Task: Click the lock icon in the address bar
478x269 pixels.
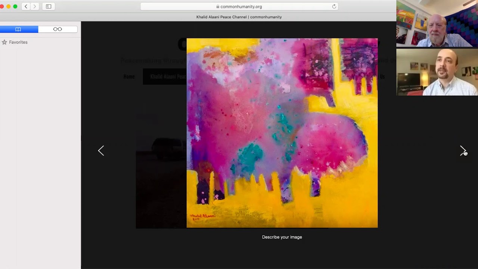Action: (x=218, y=6)
